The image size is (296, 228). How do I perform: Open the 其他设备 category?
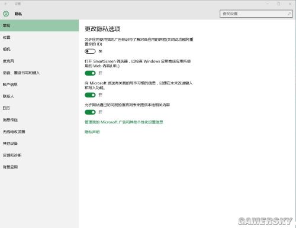click(39, 144)
